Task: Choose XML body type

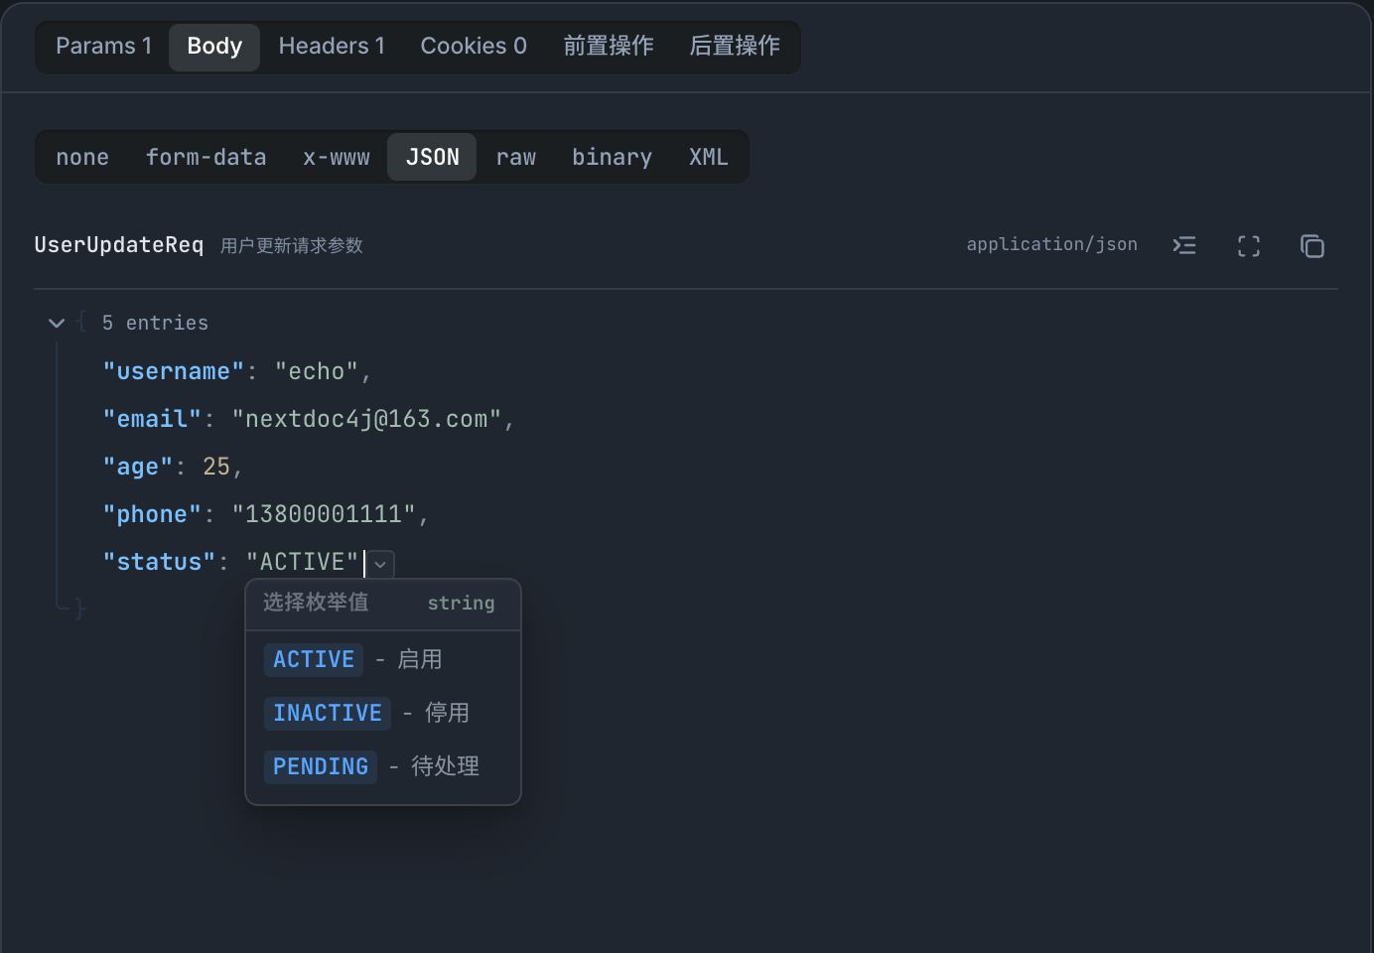Action: pos(709,157)
